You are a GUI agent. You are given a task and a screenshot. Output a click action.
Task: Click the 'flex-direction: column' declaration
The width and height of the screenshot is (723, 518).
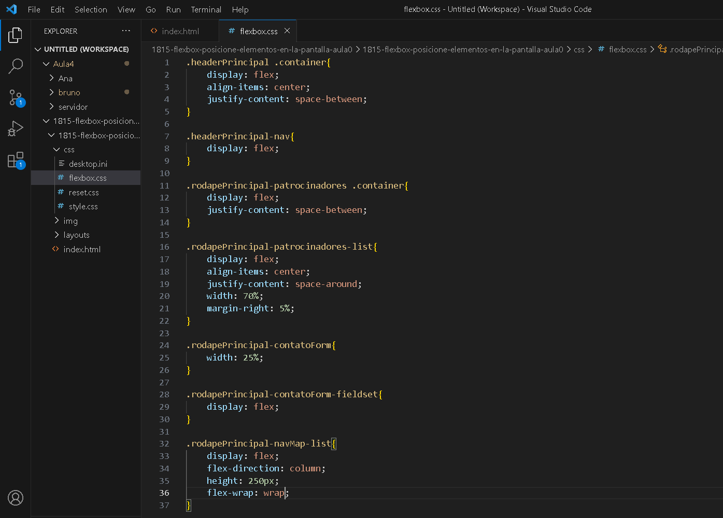(266, 468)
